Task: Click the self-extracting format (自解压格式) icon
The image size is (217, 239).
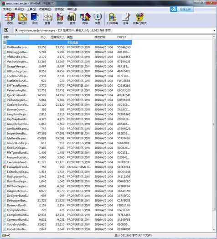Action: 140,18
